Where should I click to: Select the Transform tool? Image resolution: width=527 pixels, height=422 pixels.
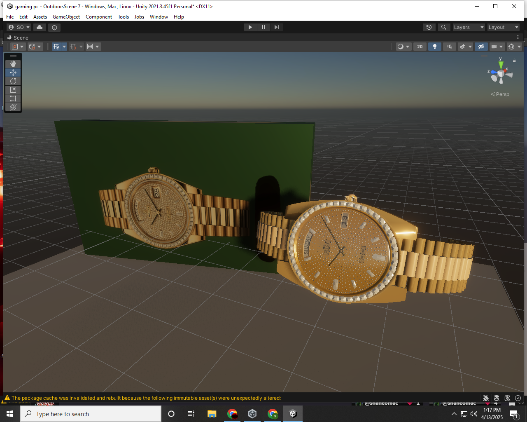point(13,107)
